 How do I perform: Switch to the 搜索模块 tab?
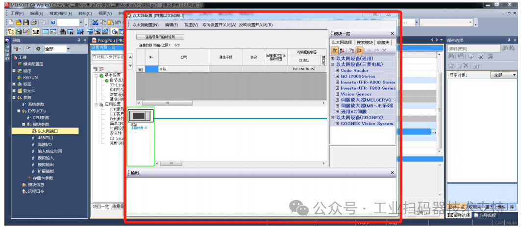point(365,42)
